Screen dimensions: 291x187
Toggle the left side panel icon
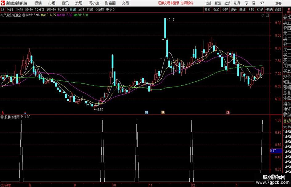pos(3,10)
